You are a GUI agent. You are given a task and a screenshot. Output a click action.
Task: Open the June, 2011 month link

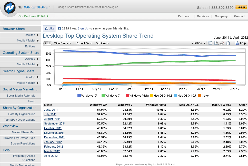tap(51, 110)
